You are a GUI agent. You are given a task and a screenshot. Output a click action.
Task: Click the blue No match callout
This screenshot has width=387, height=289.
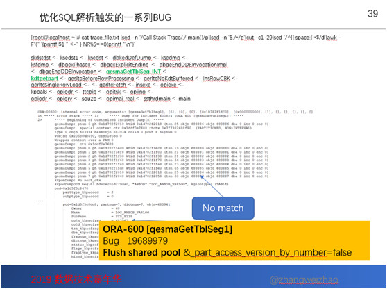click(x=223, y=208)
